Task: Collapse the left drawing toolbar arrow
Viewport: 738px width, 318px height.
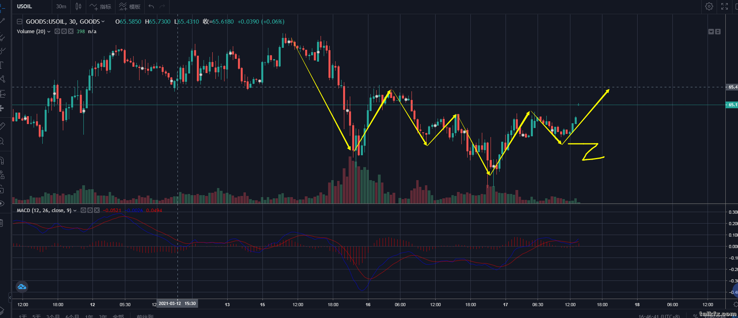Action: tap(10, 297)
